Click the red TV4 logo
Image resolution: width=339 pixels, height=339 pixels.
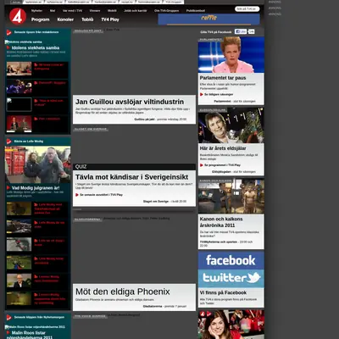[x=18, y=16]
